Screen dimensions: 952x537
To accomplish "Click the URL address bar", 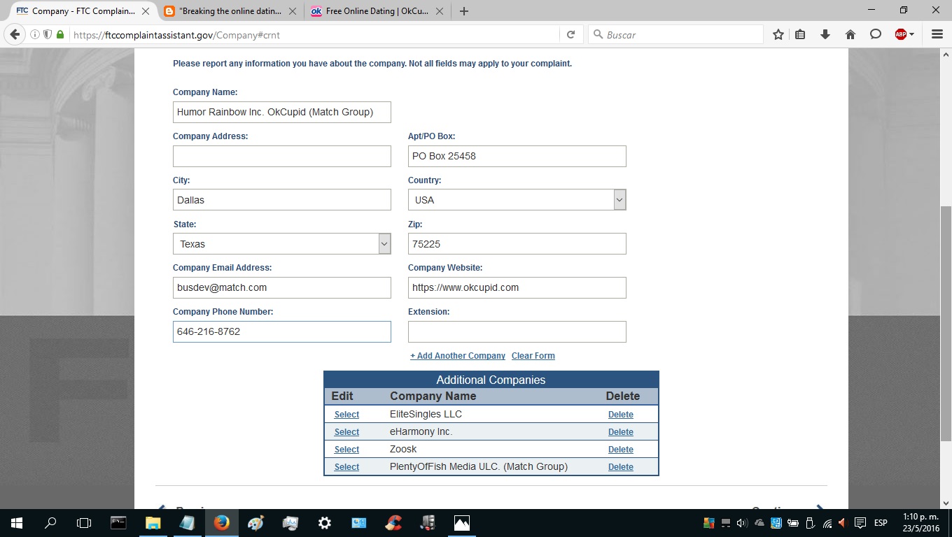I will tap(315, 34).
